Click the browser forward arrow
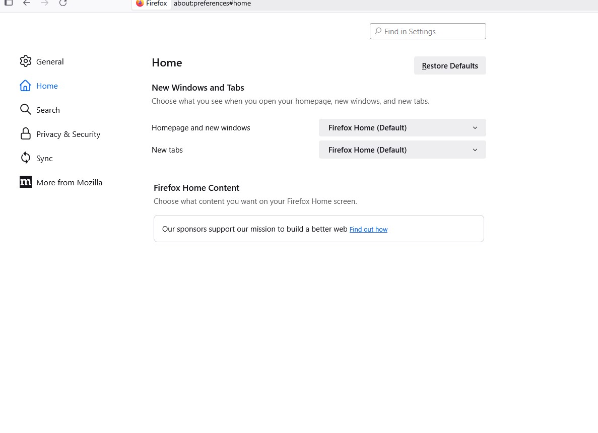Image resolution: width=598 pixels, height=433 pixels. [x=45, y=3]
